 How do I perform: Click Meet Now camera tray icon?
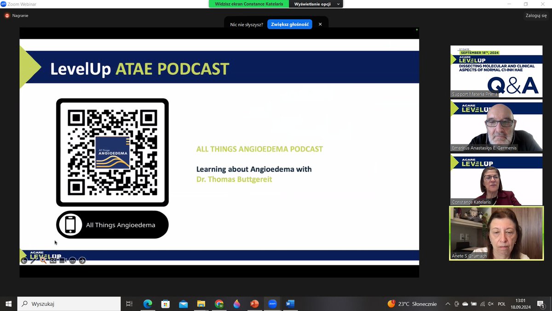(457, 304)
